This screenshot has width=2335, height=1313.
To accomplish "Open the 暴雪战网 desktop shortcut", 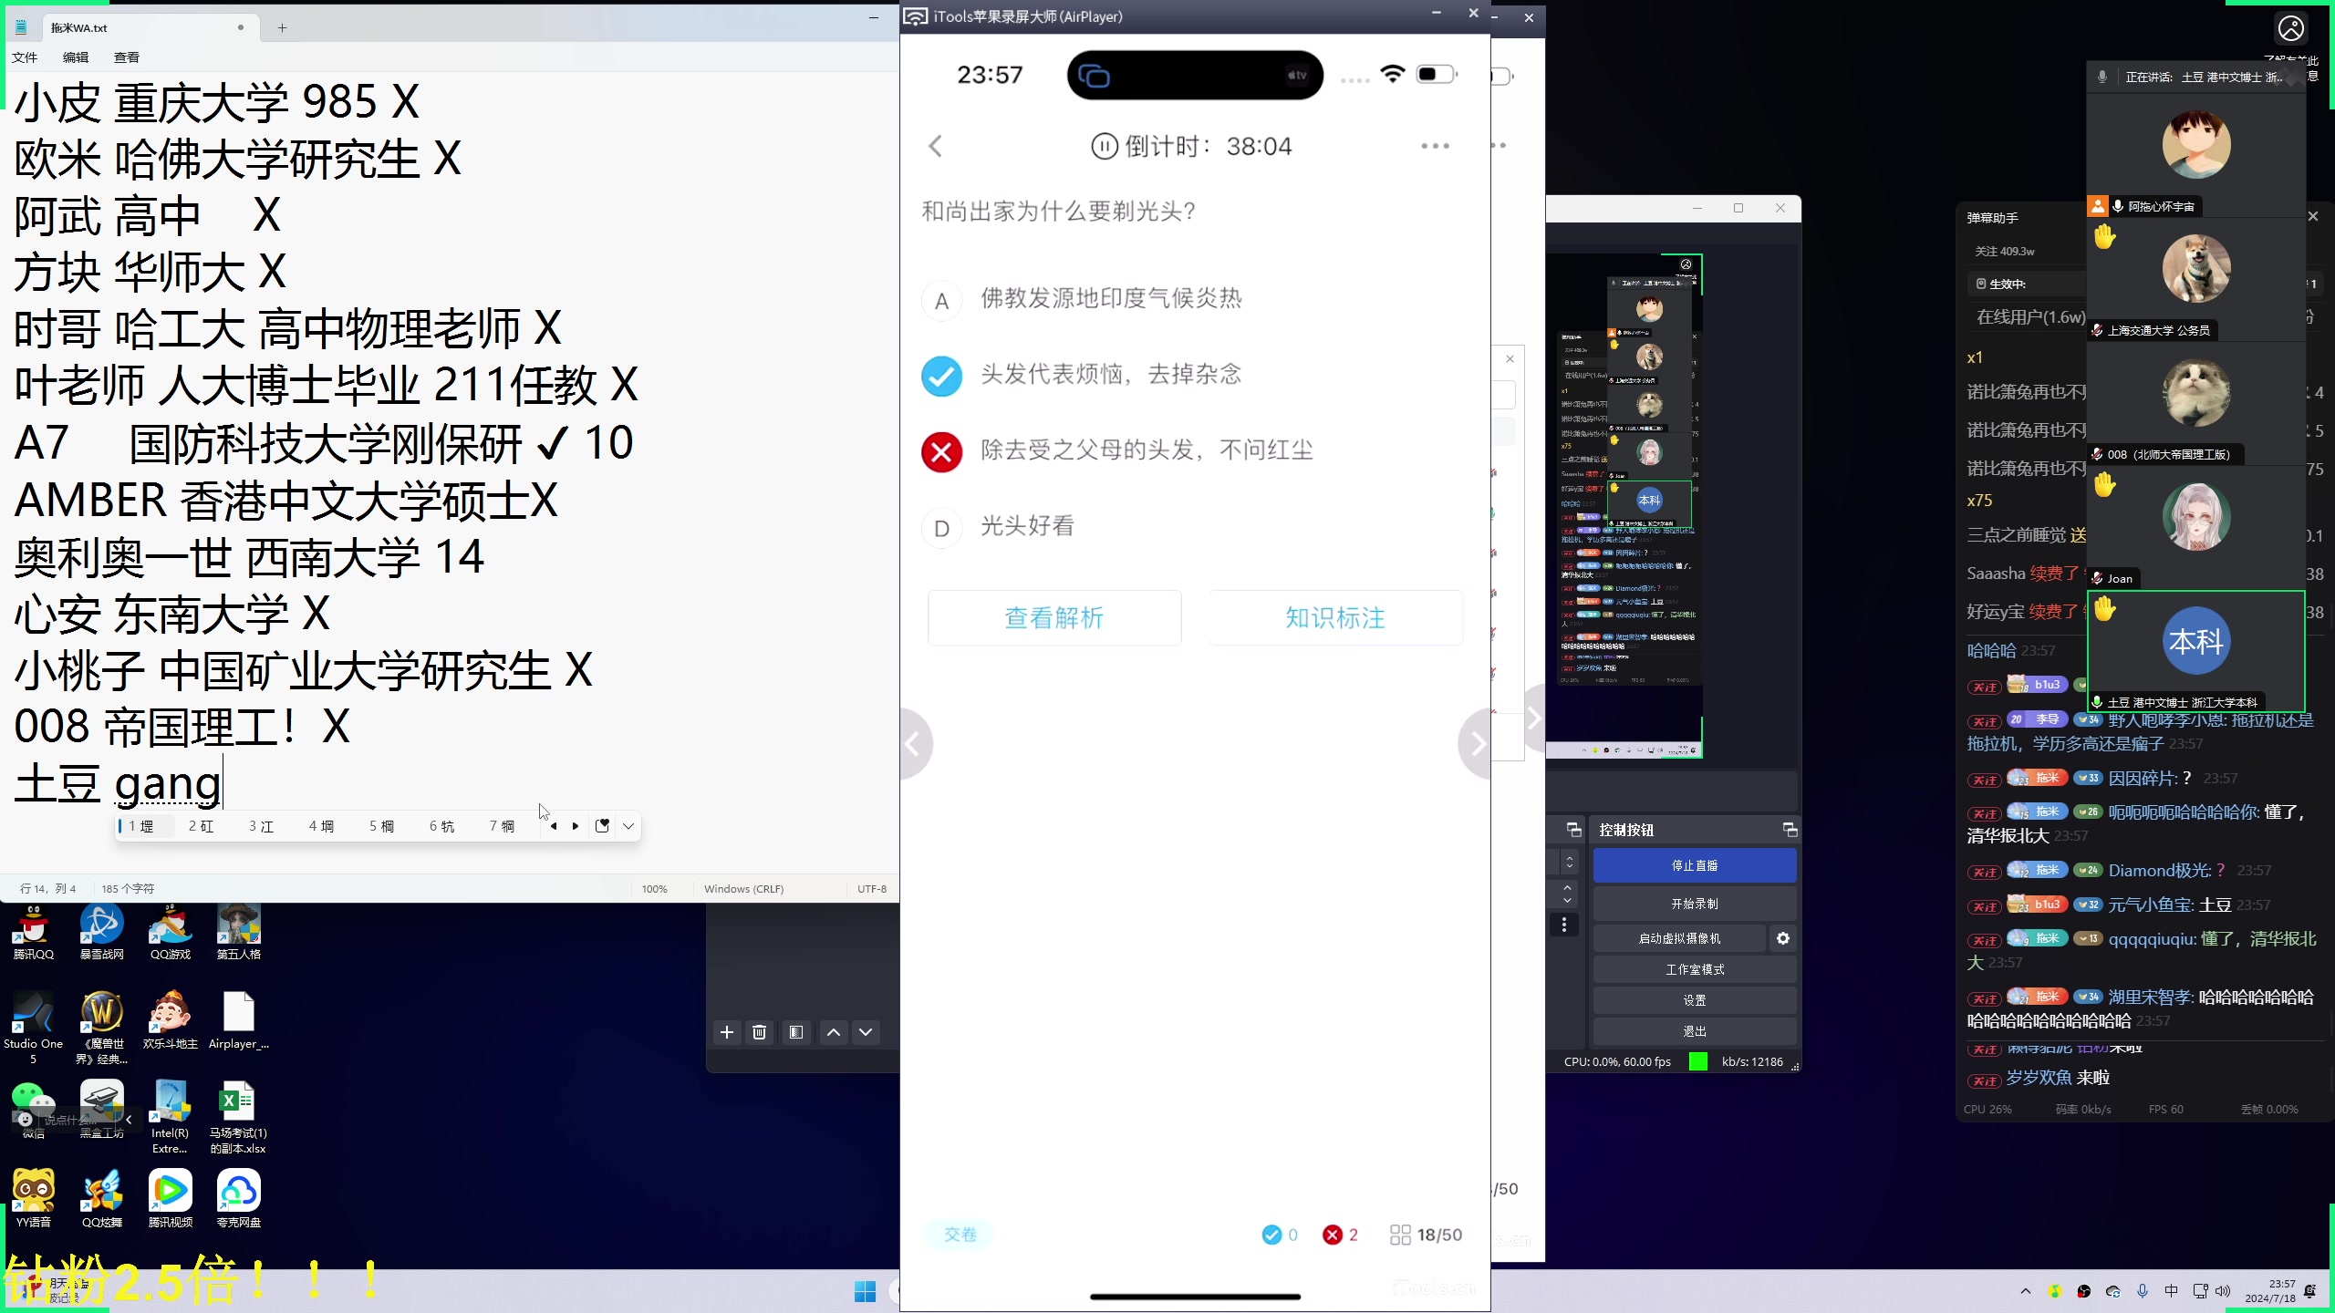I will [x=101, y=932].
